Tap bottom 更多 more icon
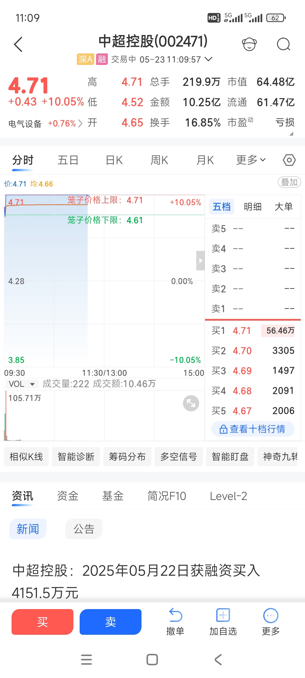Viewport: 305px width, 678px height. pos(271,622)
